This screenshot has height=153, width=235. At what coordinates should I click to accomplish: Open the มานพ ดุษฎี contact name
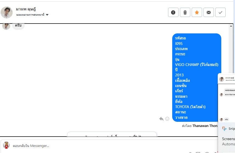26,9
